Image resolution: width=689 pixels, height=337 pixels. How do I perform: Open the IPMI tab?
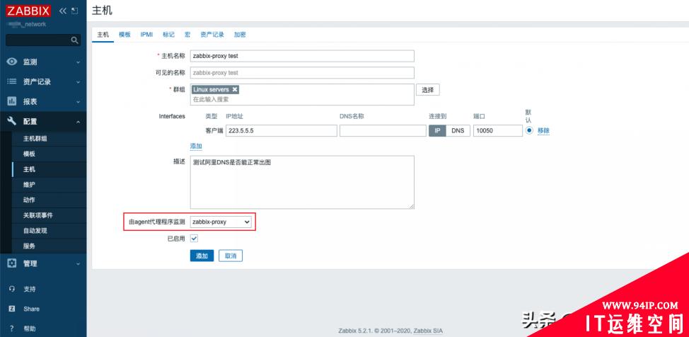tap(146, 34)
